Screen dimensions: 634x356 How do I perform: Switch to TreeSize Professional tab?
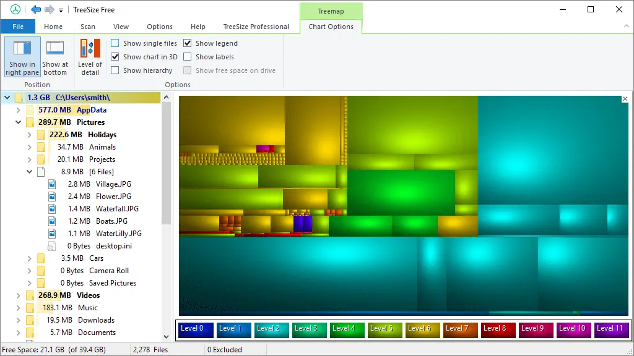[256, 27]
